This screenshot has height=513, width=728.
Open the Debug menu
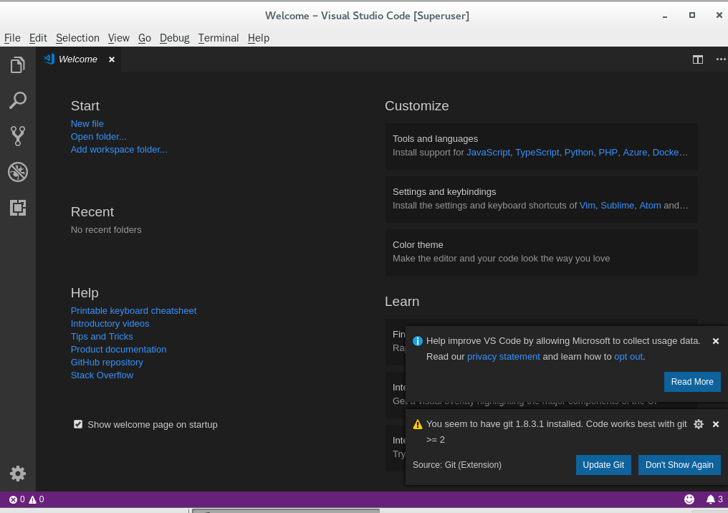tap(175, 38)
